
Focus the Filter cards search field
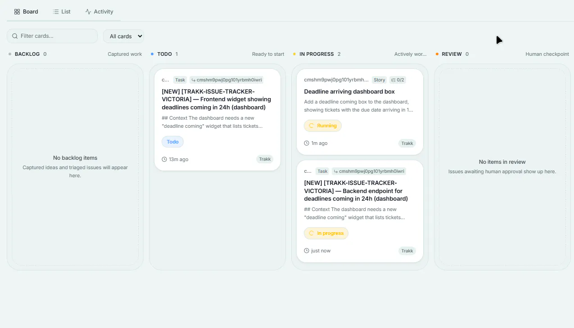52,36
